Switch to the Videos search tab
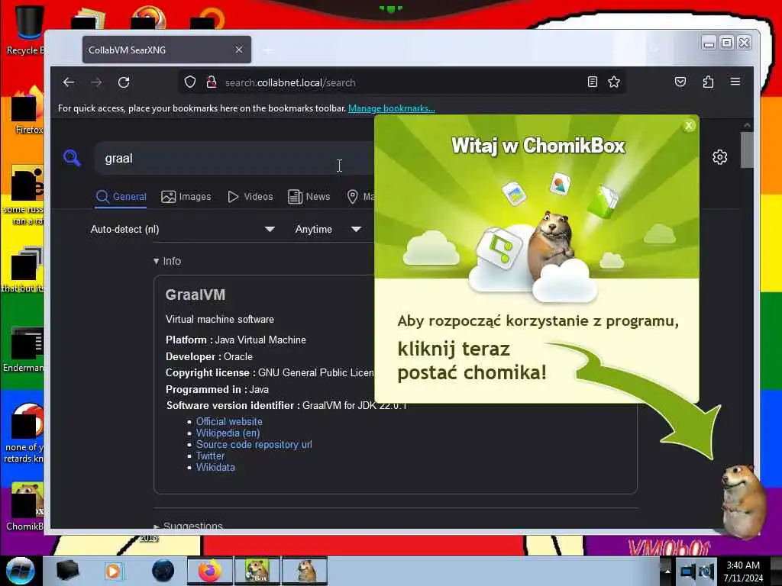The width and height of the screenshot is (782, 586). click(x=250, y=196)
